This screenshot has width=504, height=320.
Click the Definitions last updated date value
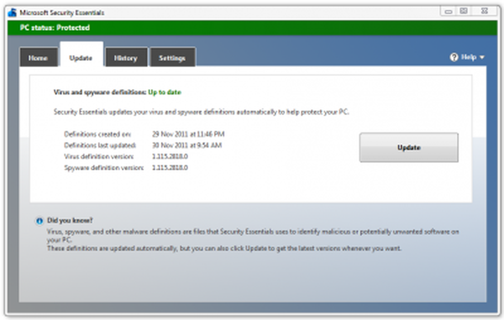pos(187,145)
